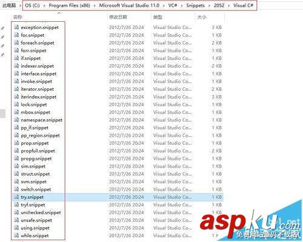
Task: Go to Snippets folder breadcrumb
Action: pos(195,5)
